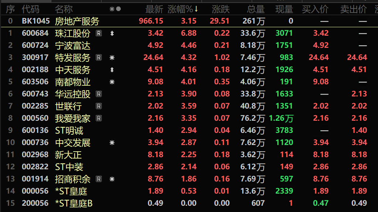This screenshot has height=212, width=378.
Task: Click the star marker on 南都物业 row
Action: pyautogui.click(x=112, y=82)
